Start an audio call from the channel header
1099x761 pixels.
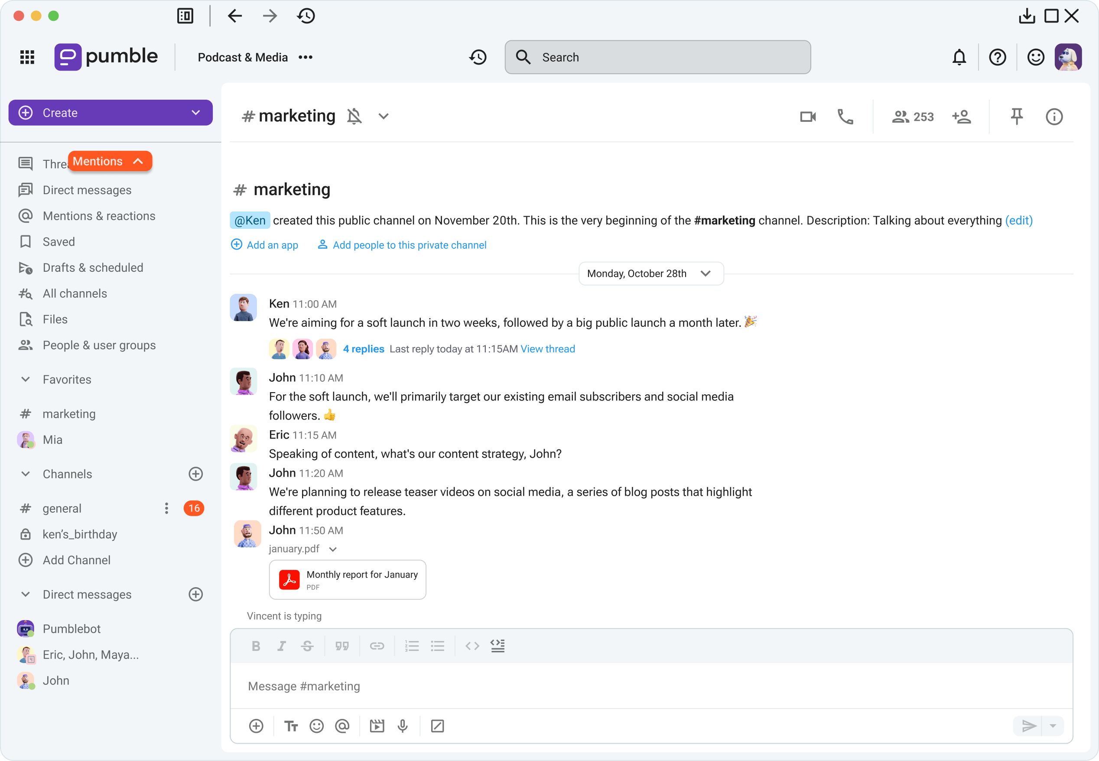[845, 116]
